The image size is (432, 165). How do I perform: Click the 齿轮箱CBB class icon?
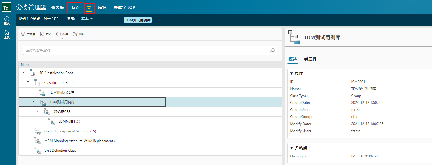(x=47, y=112)
